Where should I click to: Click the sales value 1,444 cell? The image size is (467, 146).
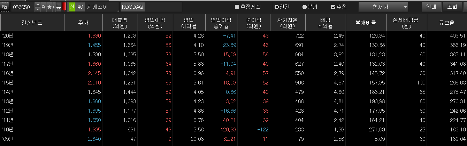point(130,92)
